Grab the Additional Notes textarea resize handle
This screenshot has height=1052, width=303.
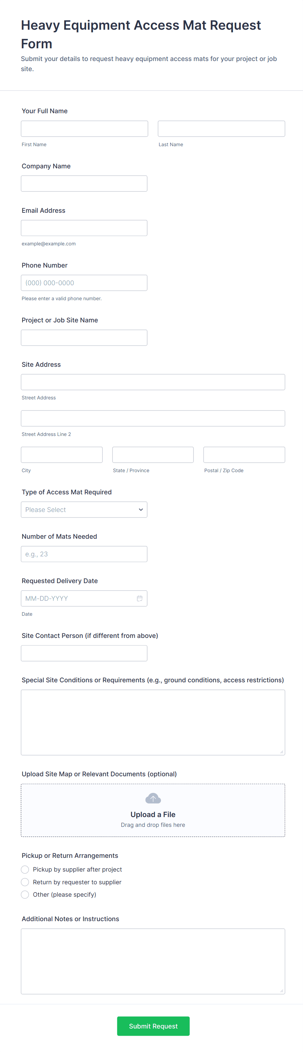pyautogui.click(x=281, y=991)
